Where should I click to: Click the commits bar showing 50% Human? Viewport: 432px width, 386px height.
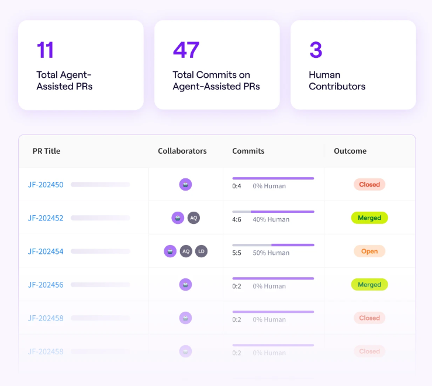pos(273,245)
